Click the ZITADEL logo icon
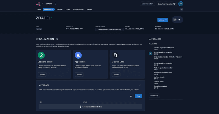219x114 pixels. coord(38,4)
